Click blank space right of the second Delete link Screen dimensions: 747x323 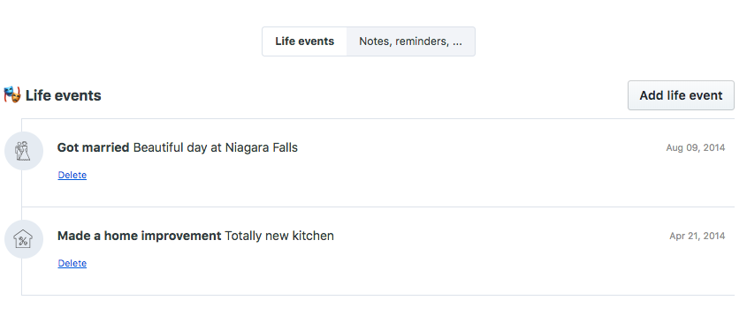381,263
